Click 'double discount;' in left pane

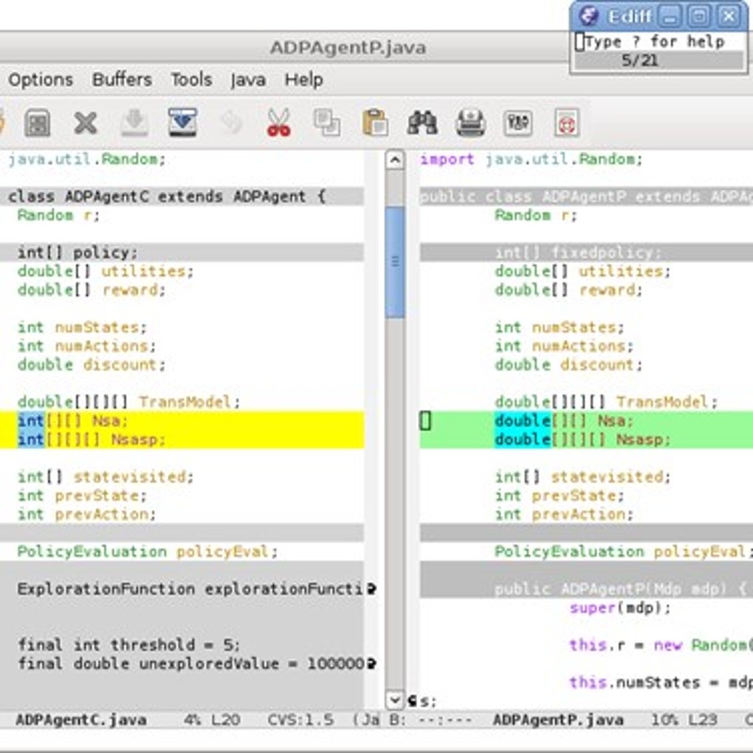(x=92, y=365)
